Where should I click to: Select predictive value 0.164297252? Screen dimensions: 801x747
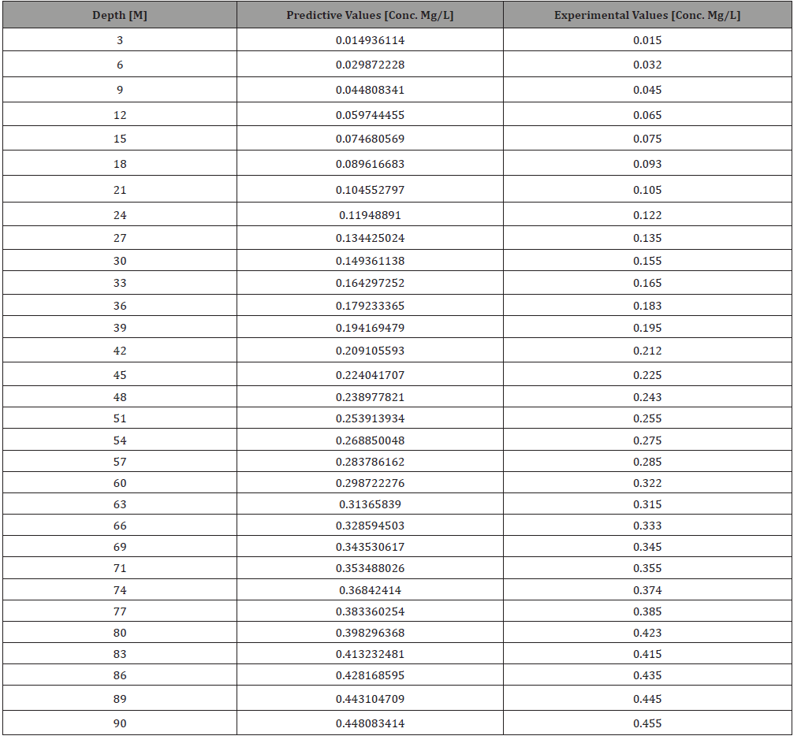[x=370, y=284]
